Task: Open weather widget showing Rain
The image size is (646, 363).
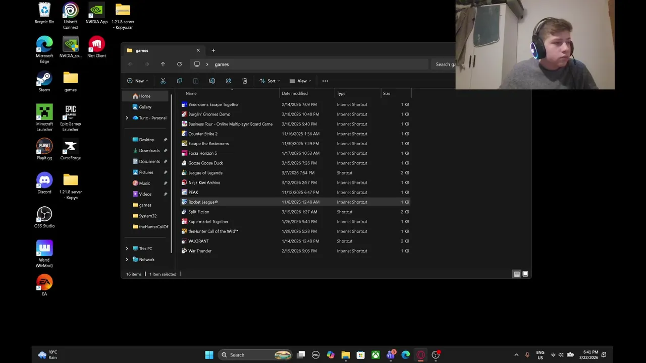Action: point(47,355)
